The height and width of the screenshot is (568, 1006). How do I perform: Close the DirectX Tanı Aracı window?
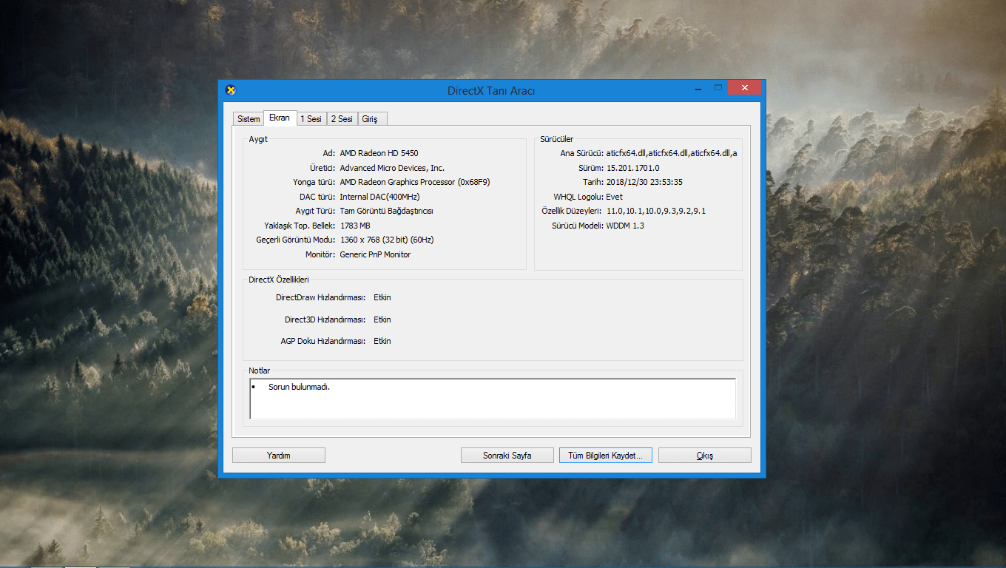pyautogui.click(x=744, y=87)
